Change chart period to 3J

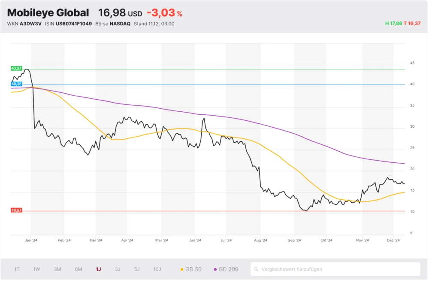click(118, 269)
